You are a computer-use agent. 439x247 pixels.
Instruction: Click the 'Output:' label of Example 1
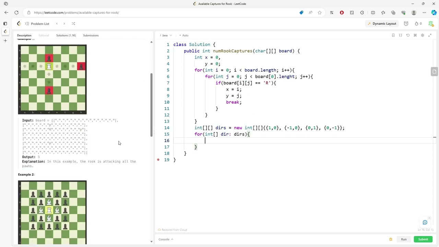click(x=29, y=157)
